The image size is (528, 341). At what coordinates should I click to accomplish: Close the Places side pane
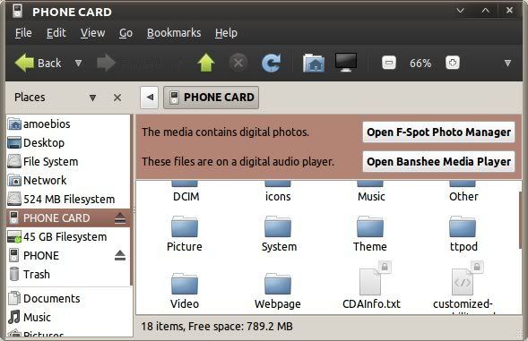117,98
